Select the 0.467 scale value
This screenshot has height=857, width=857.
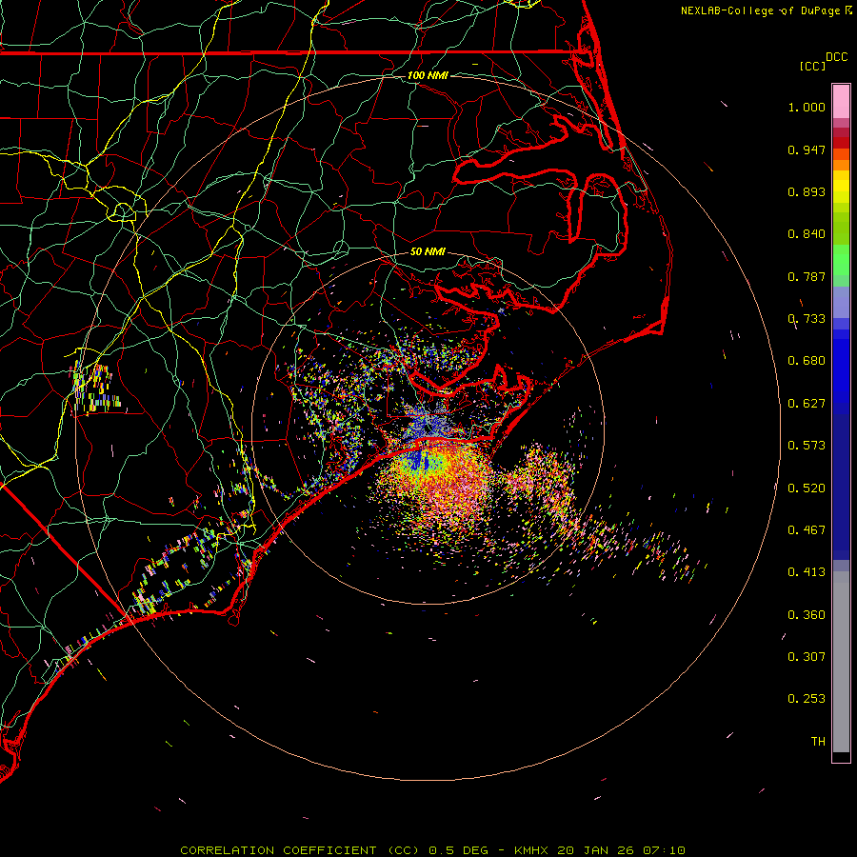[x=807, y=530]
